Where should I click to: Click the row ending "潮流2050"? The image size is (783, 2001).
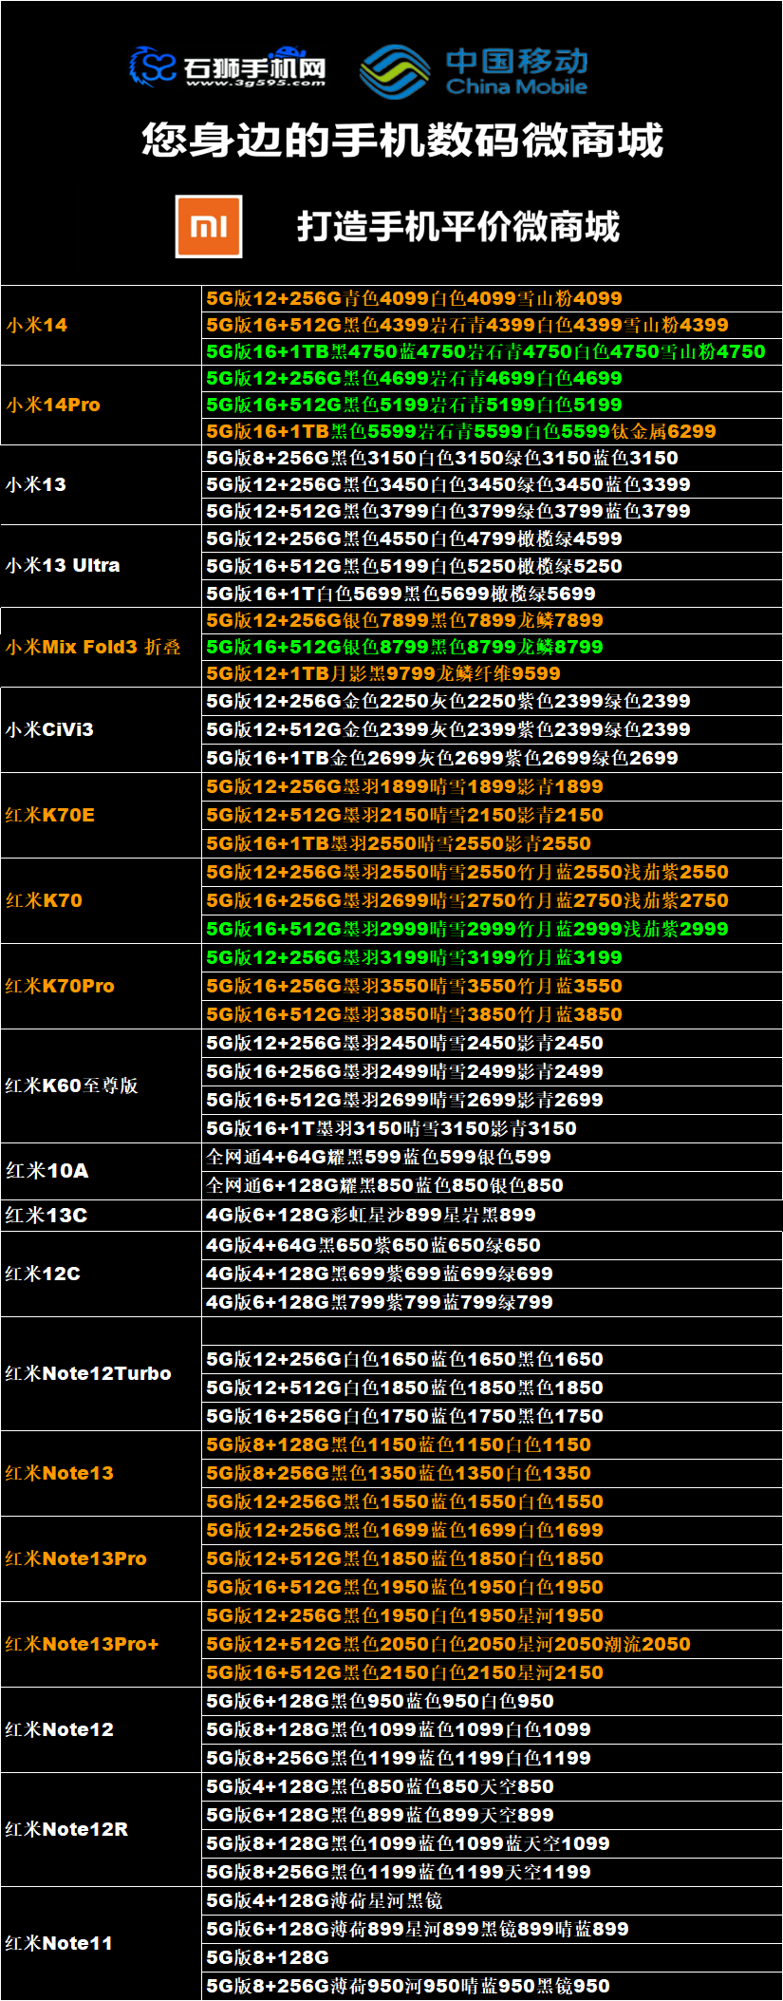493,1644
